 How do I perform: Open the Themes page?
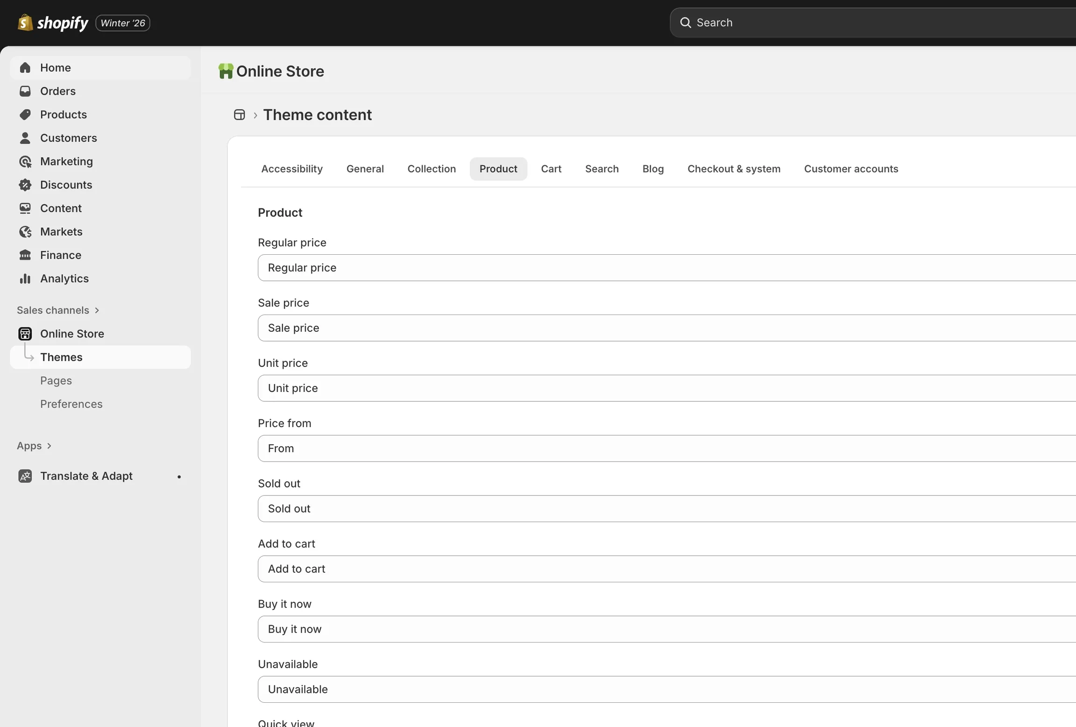tap(61, 357)
